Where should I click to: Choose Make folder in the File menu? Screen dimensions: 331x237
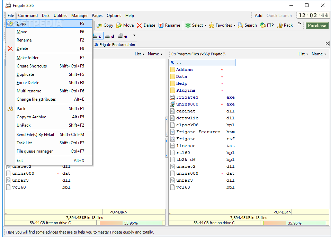click(x=49, y=58)
